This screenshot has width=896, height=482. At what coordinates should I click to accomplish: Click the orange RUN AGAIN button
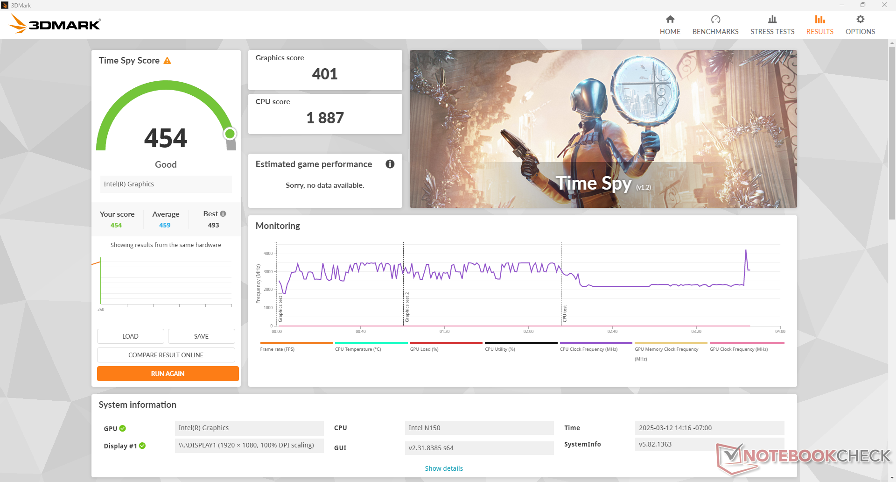168,374
